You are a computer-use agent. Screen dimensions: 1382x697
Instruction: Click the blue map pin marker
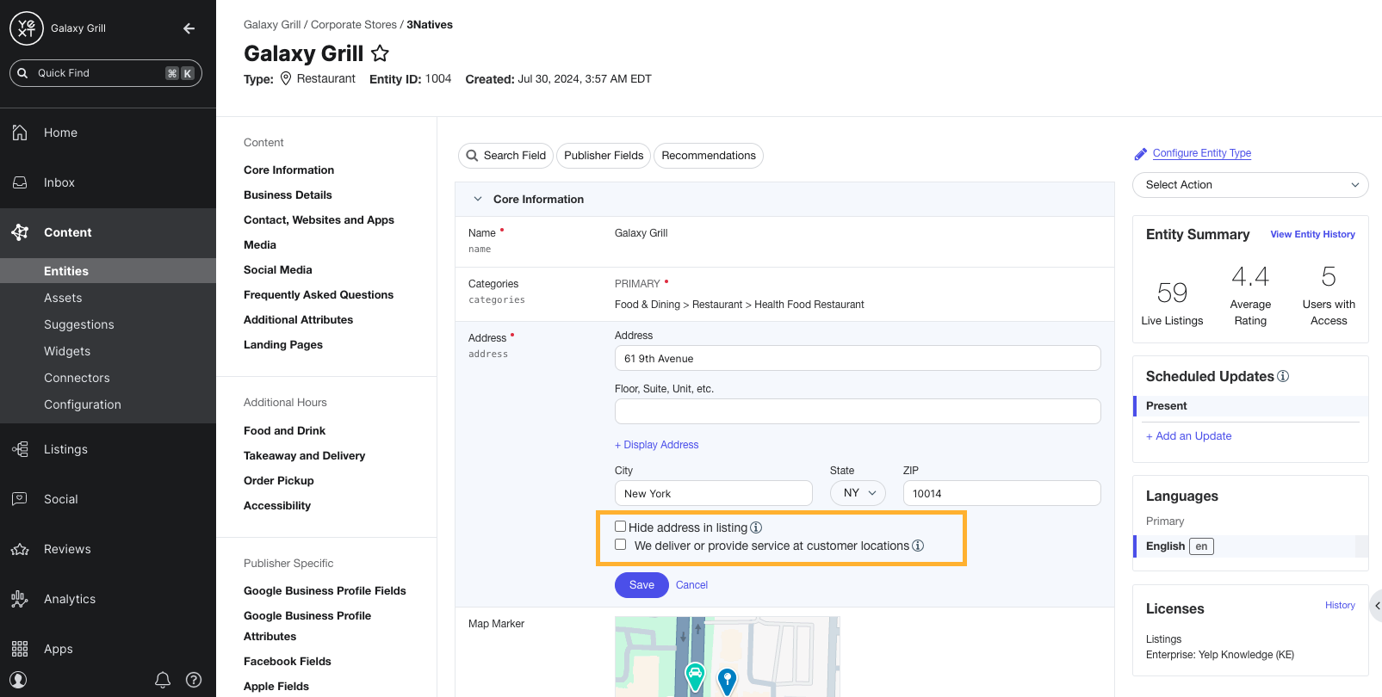tap(728, 680)
